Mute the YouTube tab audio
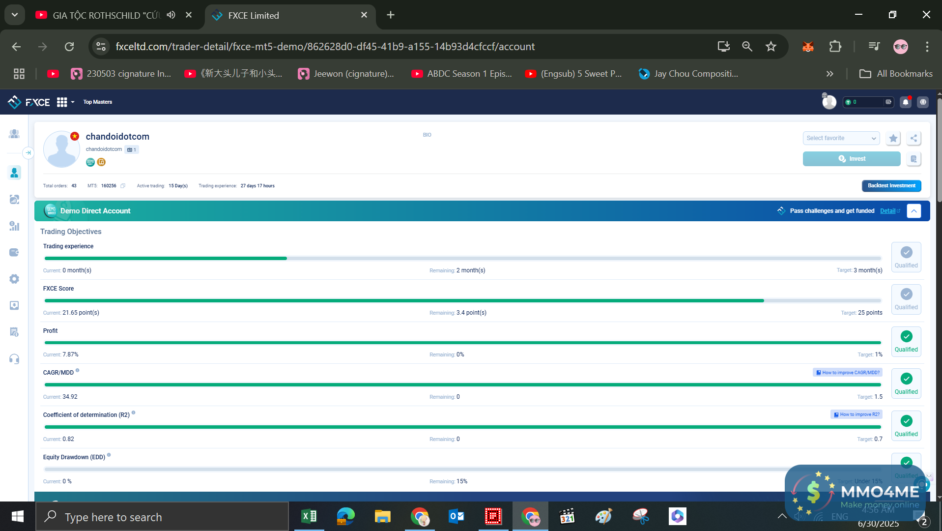942x531 pixels. pos(171,15)
